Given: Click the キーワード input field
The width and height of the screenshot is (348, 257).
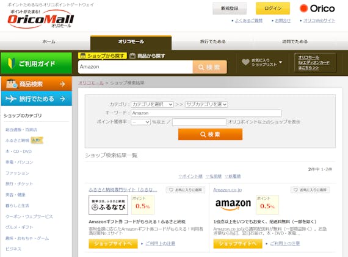Looking at the screenshot, I should (206, 113).
